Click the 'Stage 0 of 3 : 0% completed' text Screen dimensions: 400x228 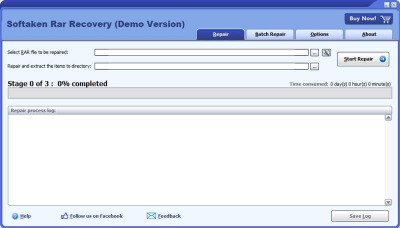coord(57,83)
